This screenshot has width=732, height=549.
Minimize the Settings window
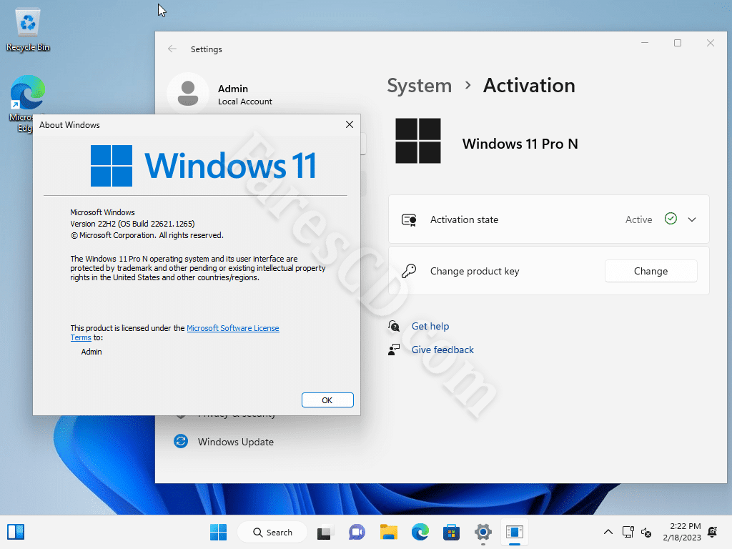645,43
